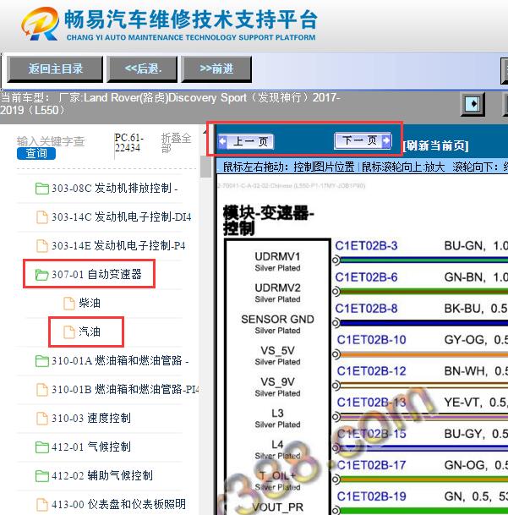
Task: Click pin label UDRMV1
Action: [x=277, y=256]
